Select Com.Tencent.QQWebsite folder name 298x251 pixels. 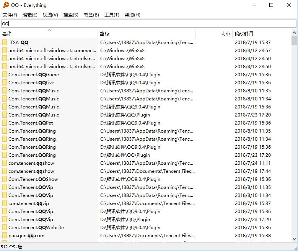click(x=36, y=227)
